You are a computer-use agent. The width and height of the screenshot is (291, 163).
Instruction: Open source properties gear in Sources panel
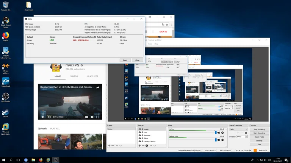pos(147,146)
